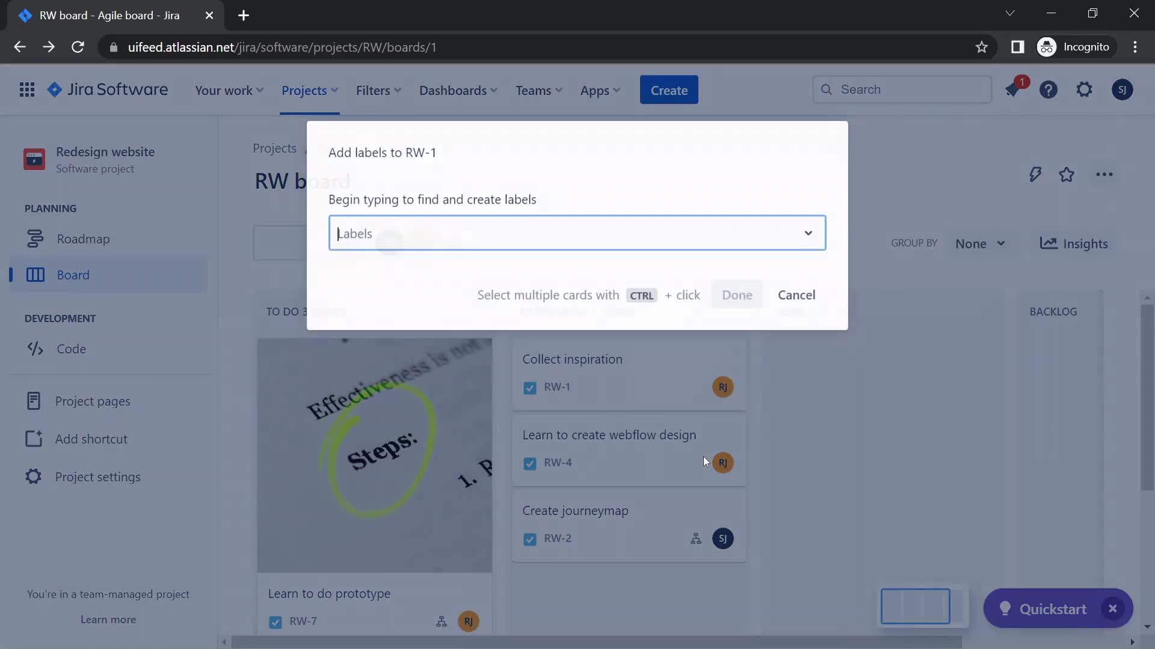1155x649 pixels.
Task: Click the Labels input field
Action: coord(577,232)
